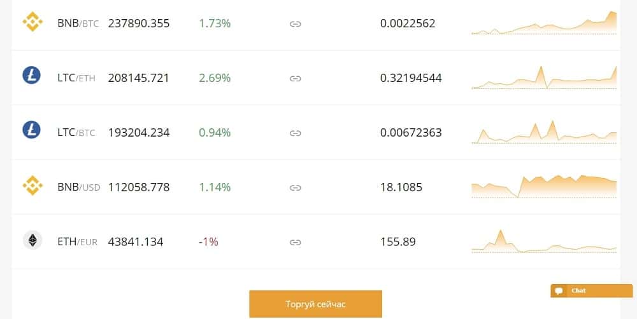Click the link icon for BNB/BTC

(295, 24)
